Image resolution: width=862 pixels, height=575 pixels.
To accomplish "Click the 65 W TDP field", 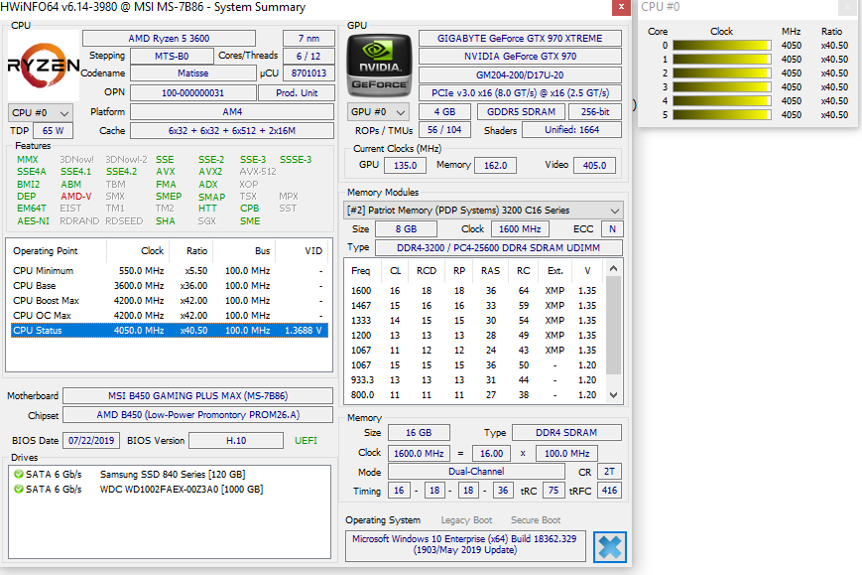I will (54, 130).
